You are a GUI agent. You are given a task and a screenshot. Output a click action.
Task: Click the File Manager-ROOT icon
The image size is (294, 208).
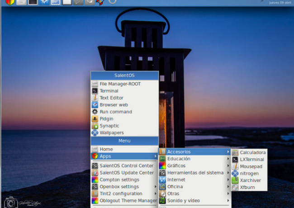click(95, 84)
